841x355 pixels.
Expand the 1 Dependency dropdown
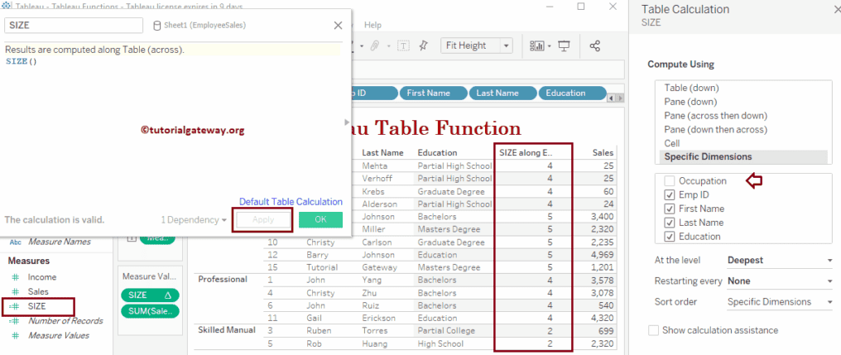point(194,220)
